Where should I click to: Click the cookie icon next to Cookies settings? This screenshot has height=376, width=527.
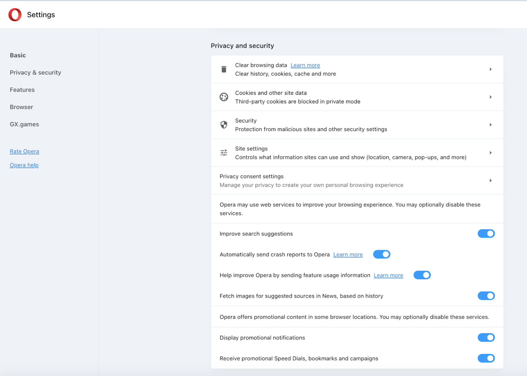(x=224, y=97)
